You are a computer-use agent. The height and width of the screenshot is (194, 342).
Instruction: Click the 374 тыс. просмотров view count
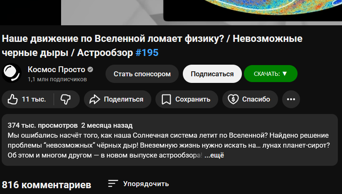coord(42,125)
